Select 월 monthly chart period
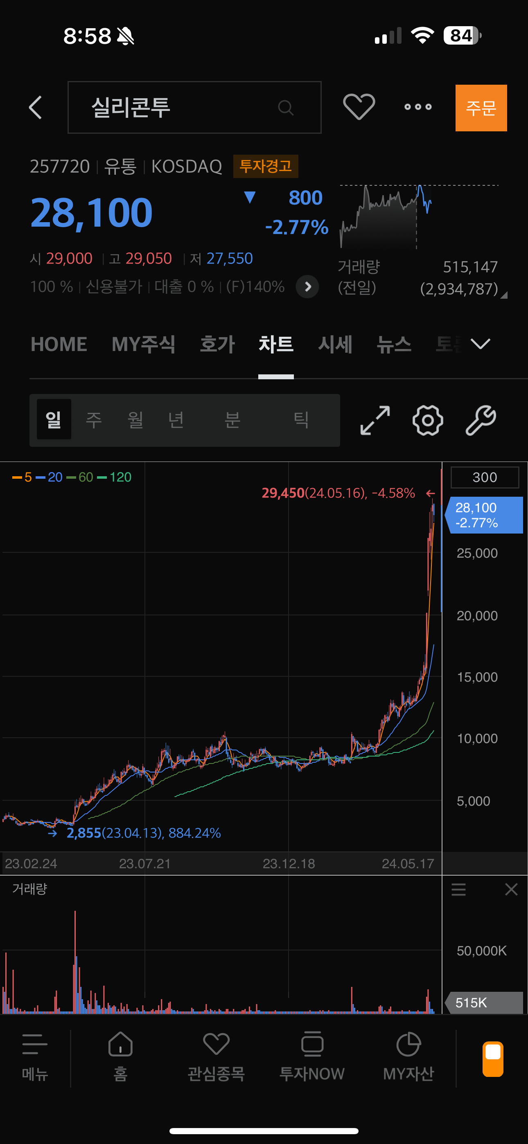 coord(135,419)
